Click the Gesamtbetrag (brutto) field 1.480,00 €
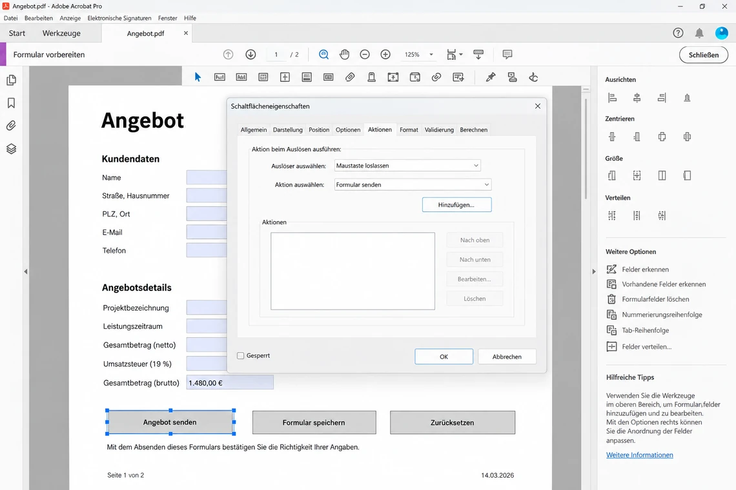Screen dimensions: 736x490 pyautogui.click(x=230, y=382)
